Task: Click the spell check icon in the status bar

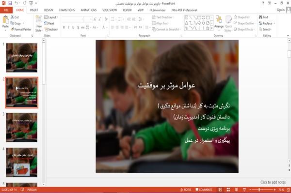Action: 22,190
